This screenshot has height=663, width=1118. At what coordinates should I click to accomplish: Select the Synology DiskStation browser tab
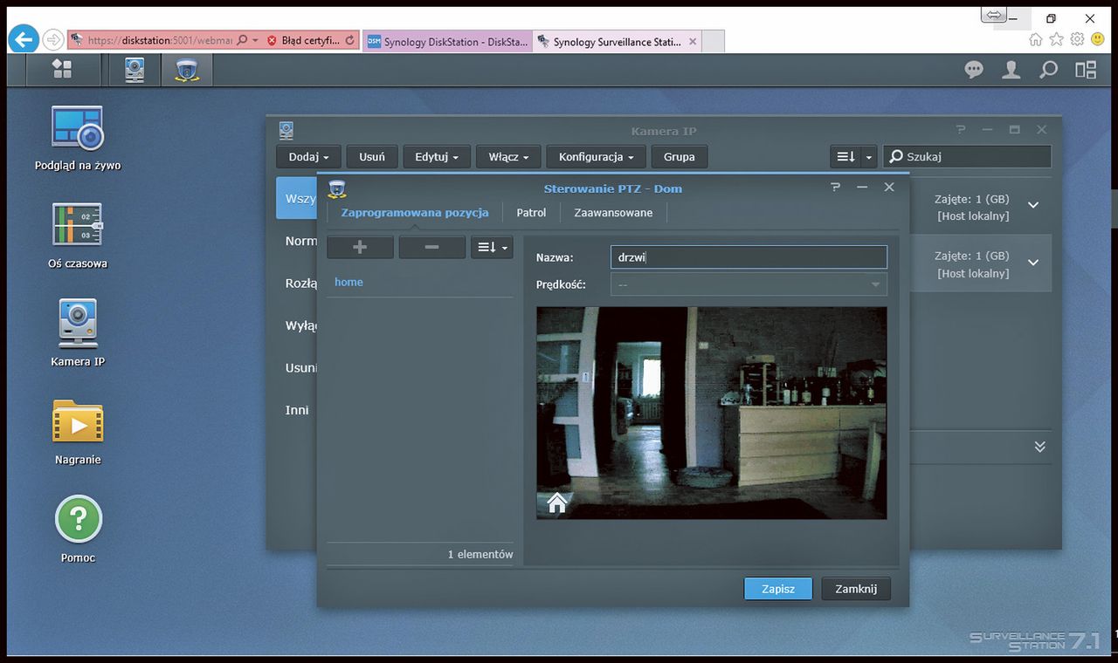click(x=446, y=41)
